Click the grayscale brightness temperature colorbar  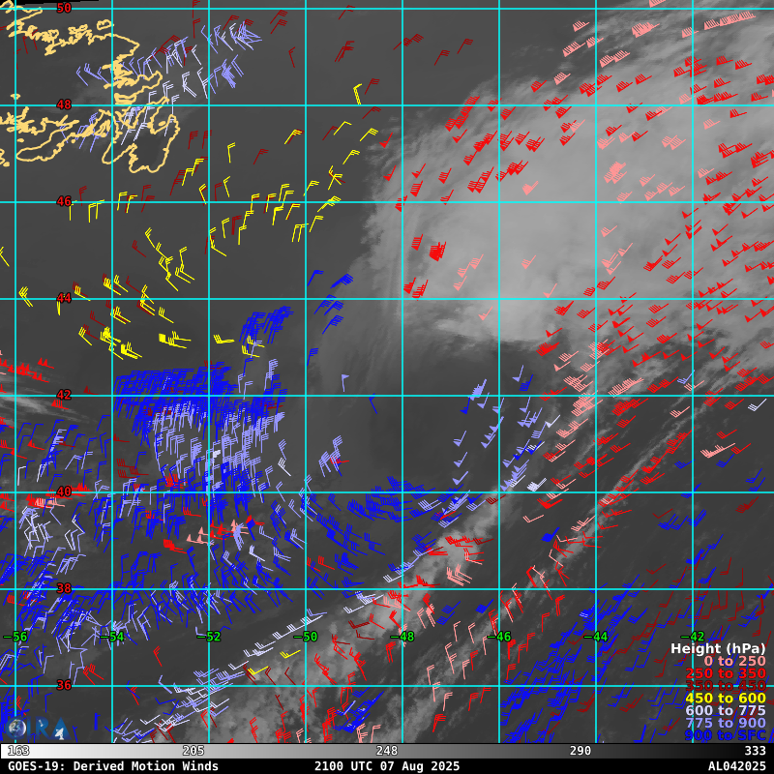(x=387, y=751)
